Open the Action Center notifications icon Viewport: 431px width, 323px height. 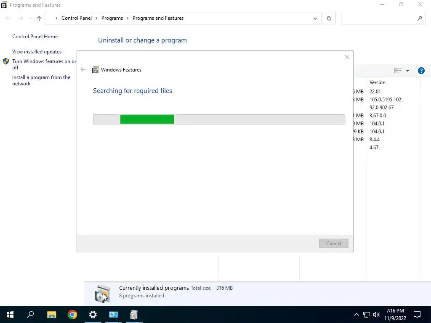(417, 315)
